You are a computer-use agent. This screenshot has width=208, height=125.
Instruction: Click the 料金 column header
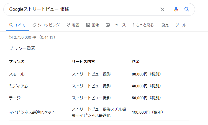[x=135, y=62]
